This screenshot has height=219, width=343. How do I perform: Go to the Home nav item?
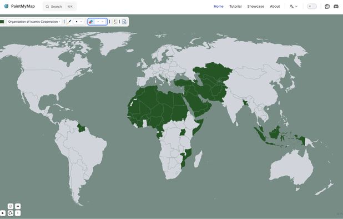[218, 6]
